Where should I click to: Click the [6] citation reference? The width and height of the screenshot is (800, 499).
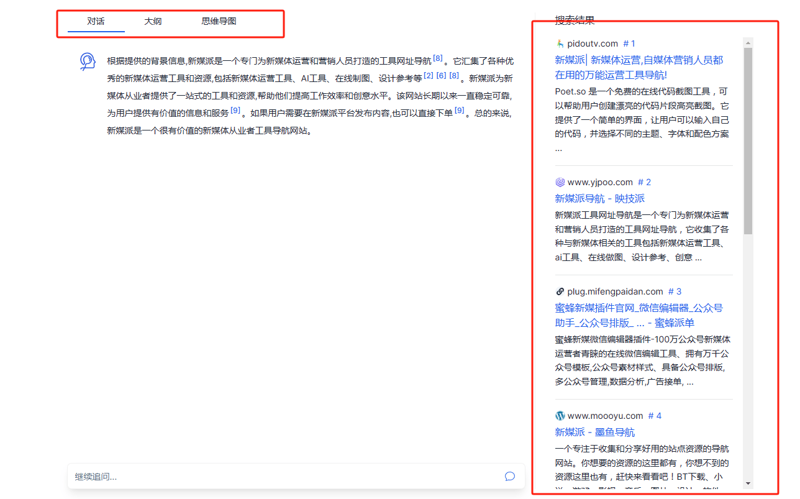(441, 76)
